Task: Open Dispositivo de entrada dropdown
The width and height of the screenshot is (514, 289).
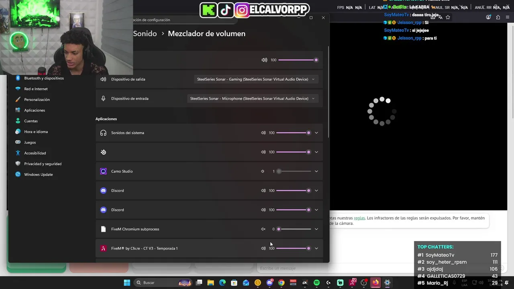Action: tap(252, 98)
